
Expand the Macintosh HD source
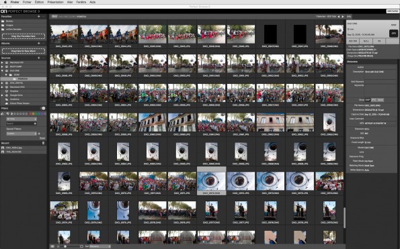2,62
